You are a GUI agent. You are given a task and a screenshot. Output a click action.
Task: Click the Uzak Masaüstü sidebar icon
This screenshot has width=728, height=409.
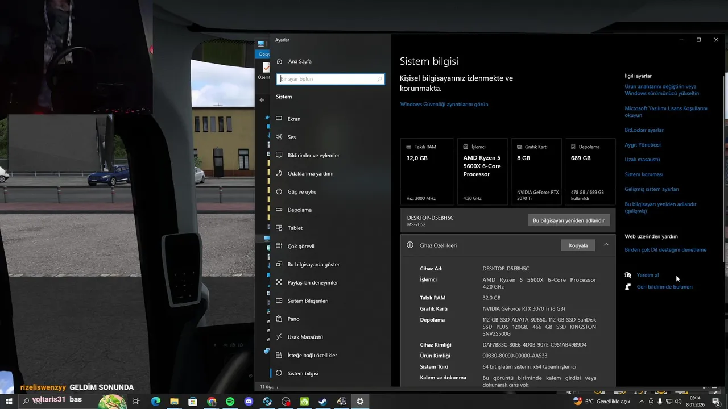click(279, 337)
